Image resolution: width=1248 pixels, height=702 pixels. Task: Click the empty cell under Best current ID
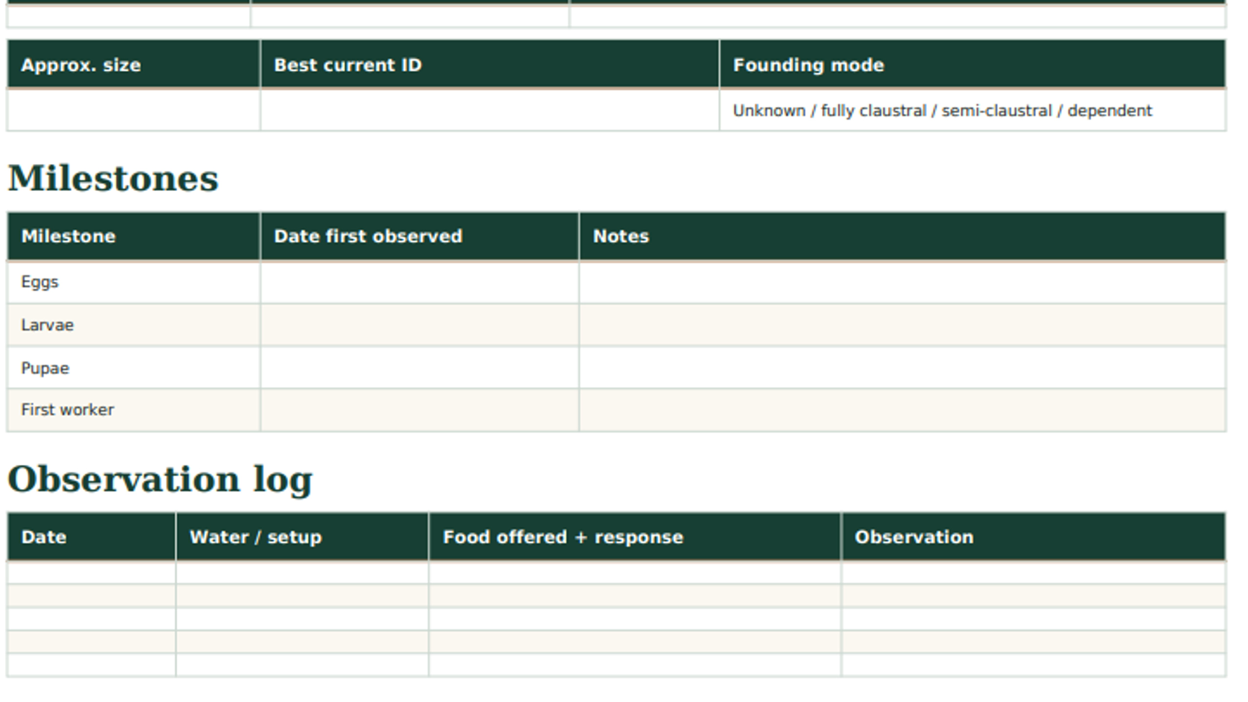point(490,110)
